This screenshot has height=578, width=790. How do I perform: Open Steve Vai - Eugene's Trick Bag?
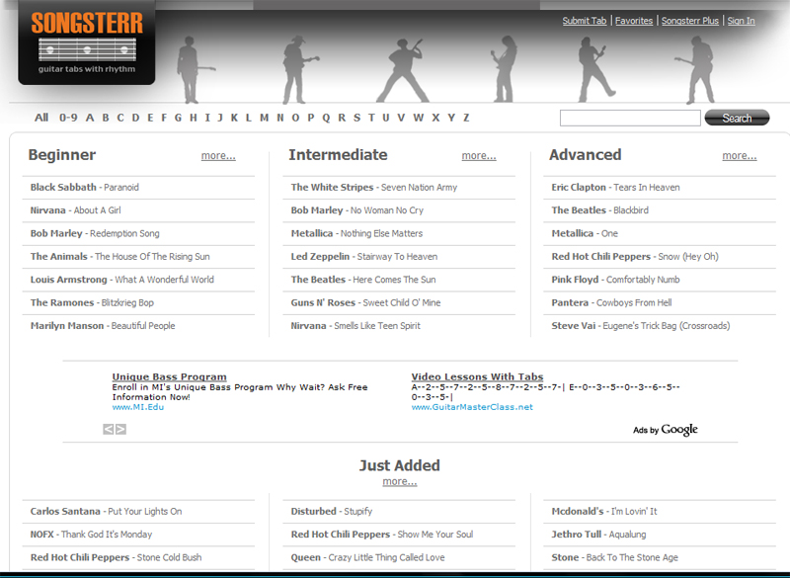click(641, 326)
